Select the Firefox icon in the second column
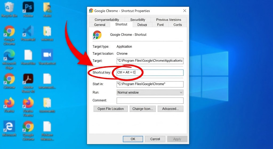 coord(28,103)
